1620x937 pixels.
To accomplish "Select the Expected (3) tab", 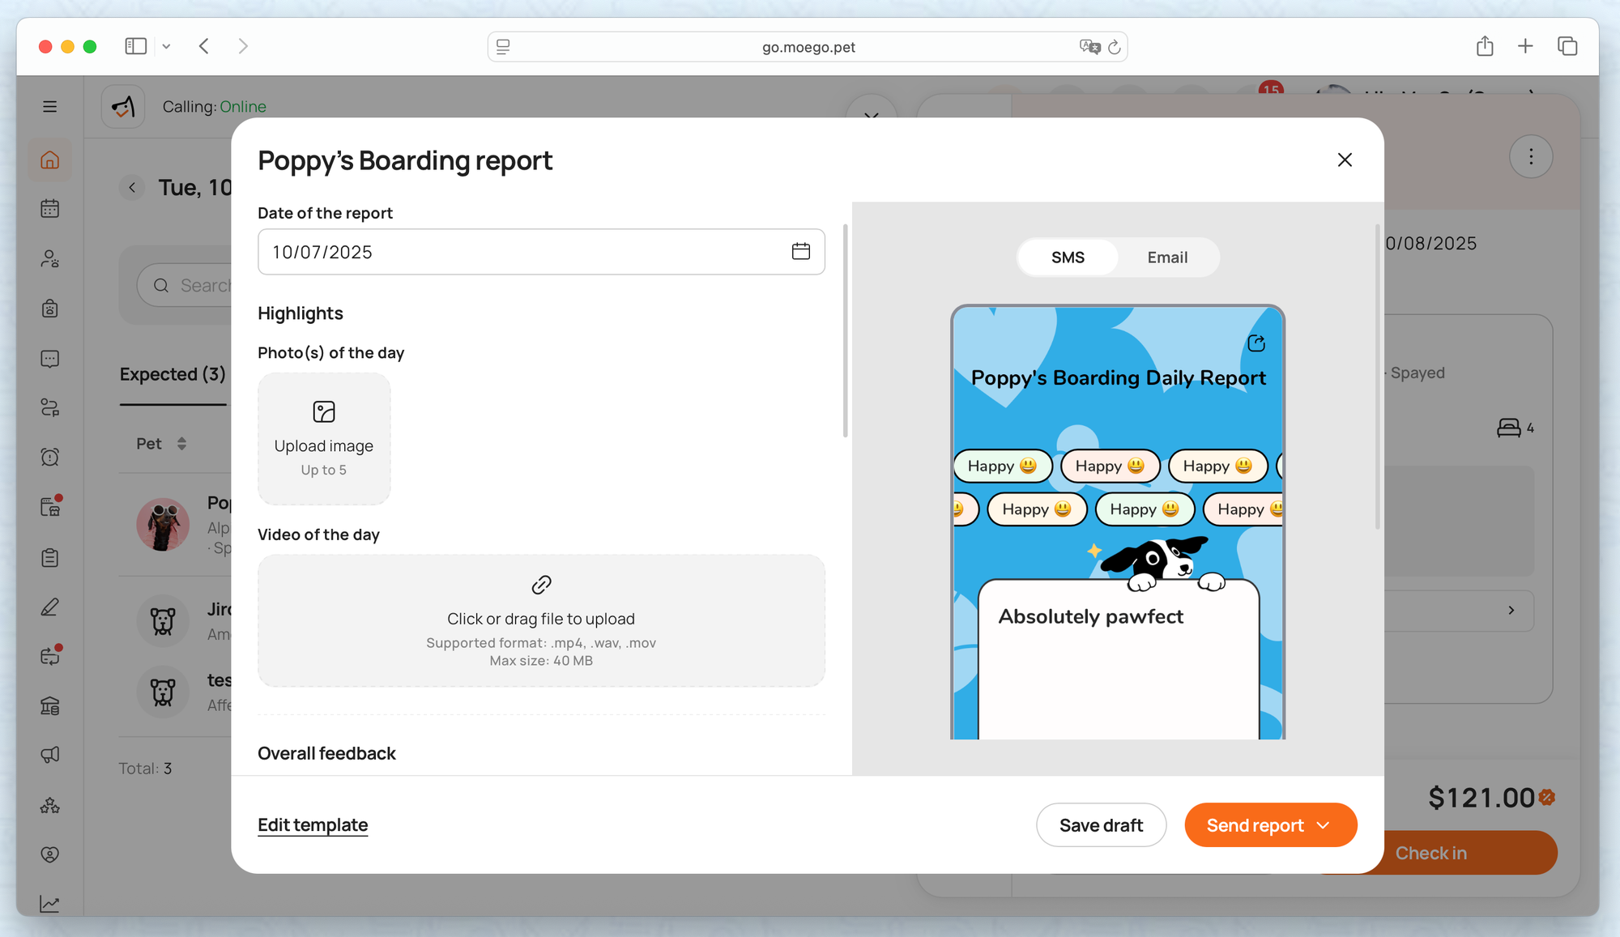I will coord(173,374).
